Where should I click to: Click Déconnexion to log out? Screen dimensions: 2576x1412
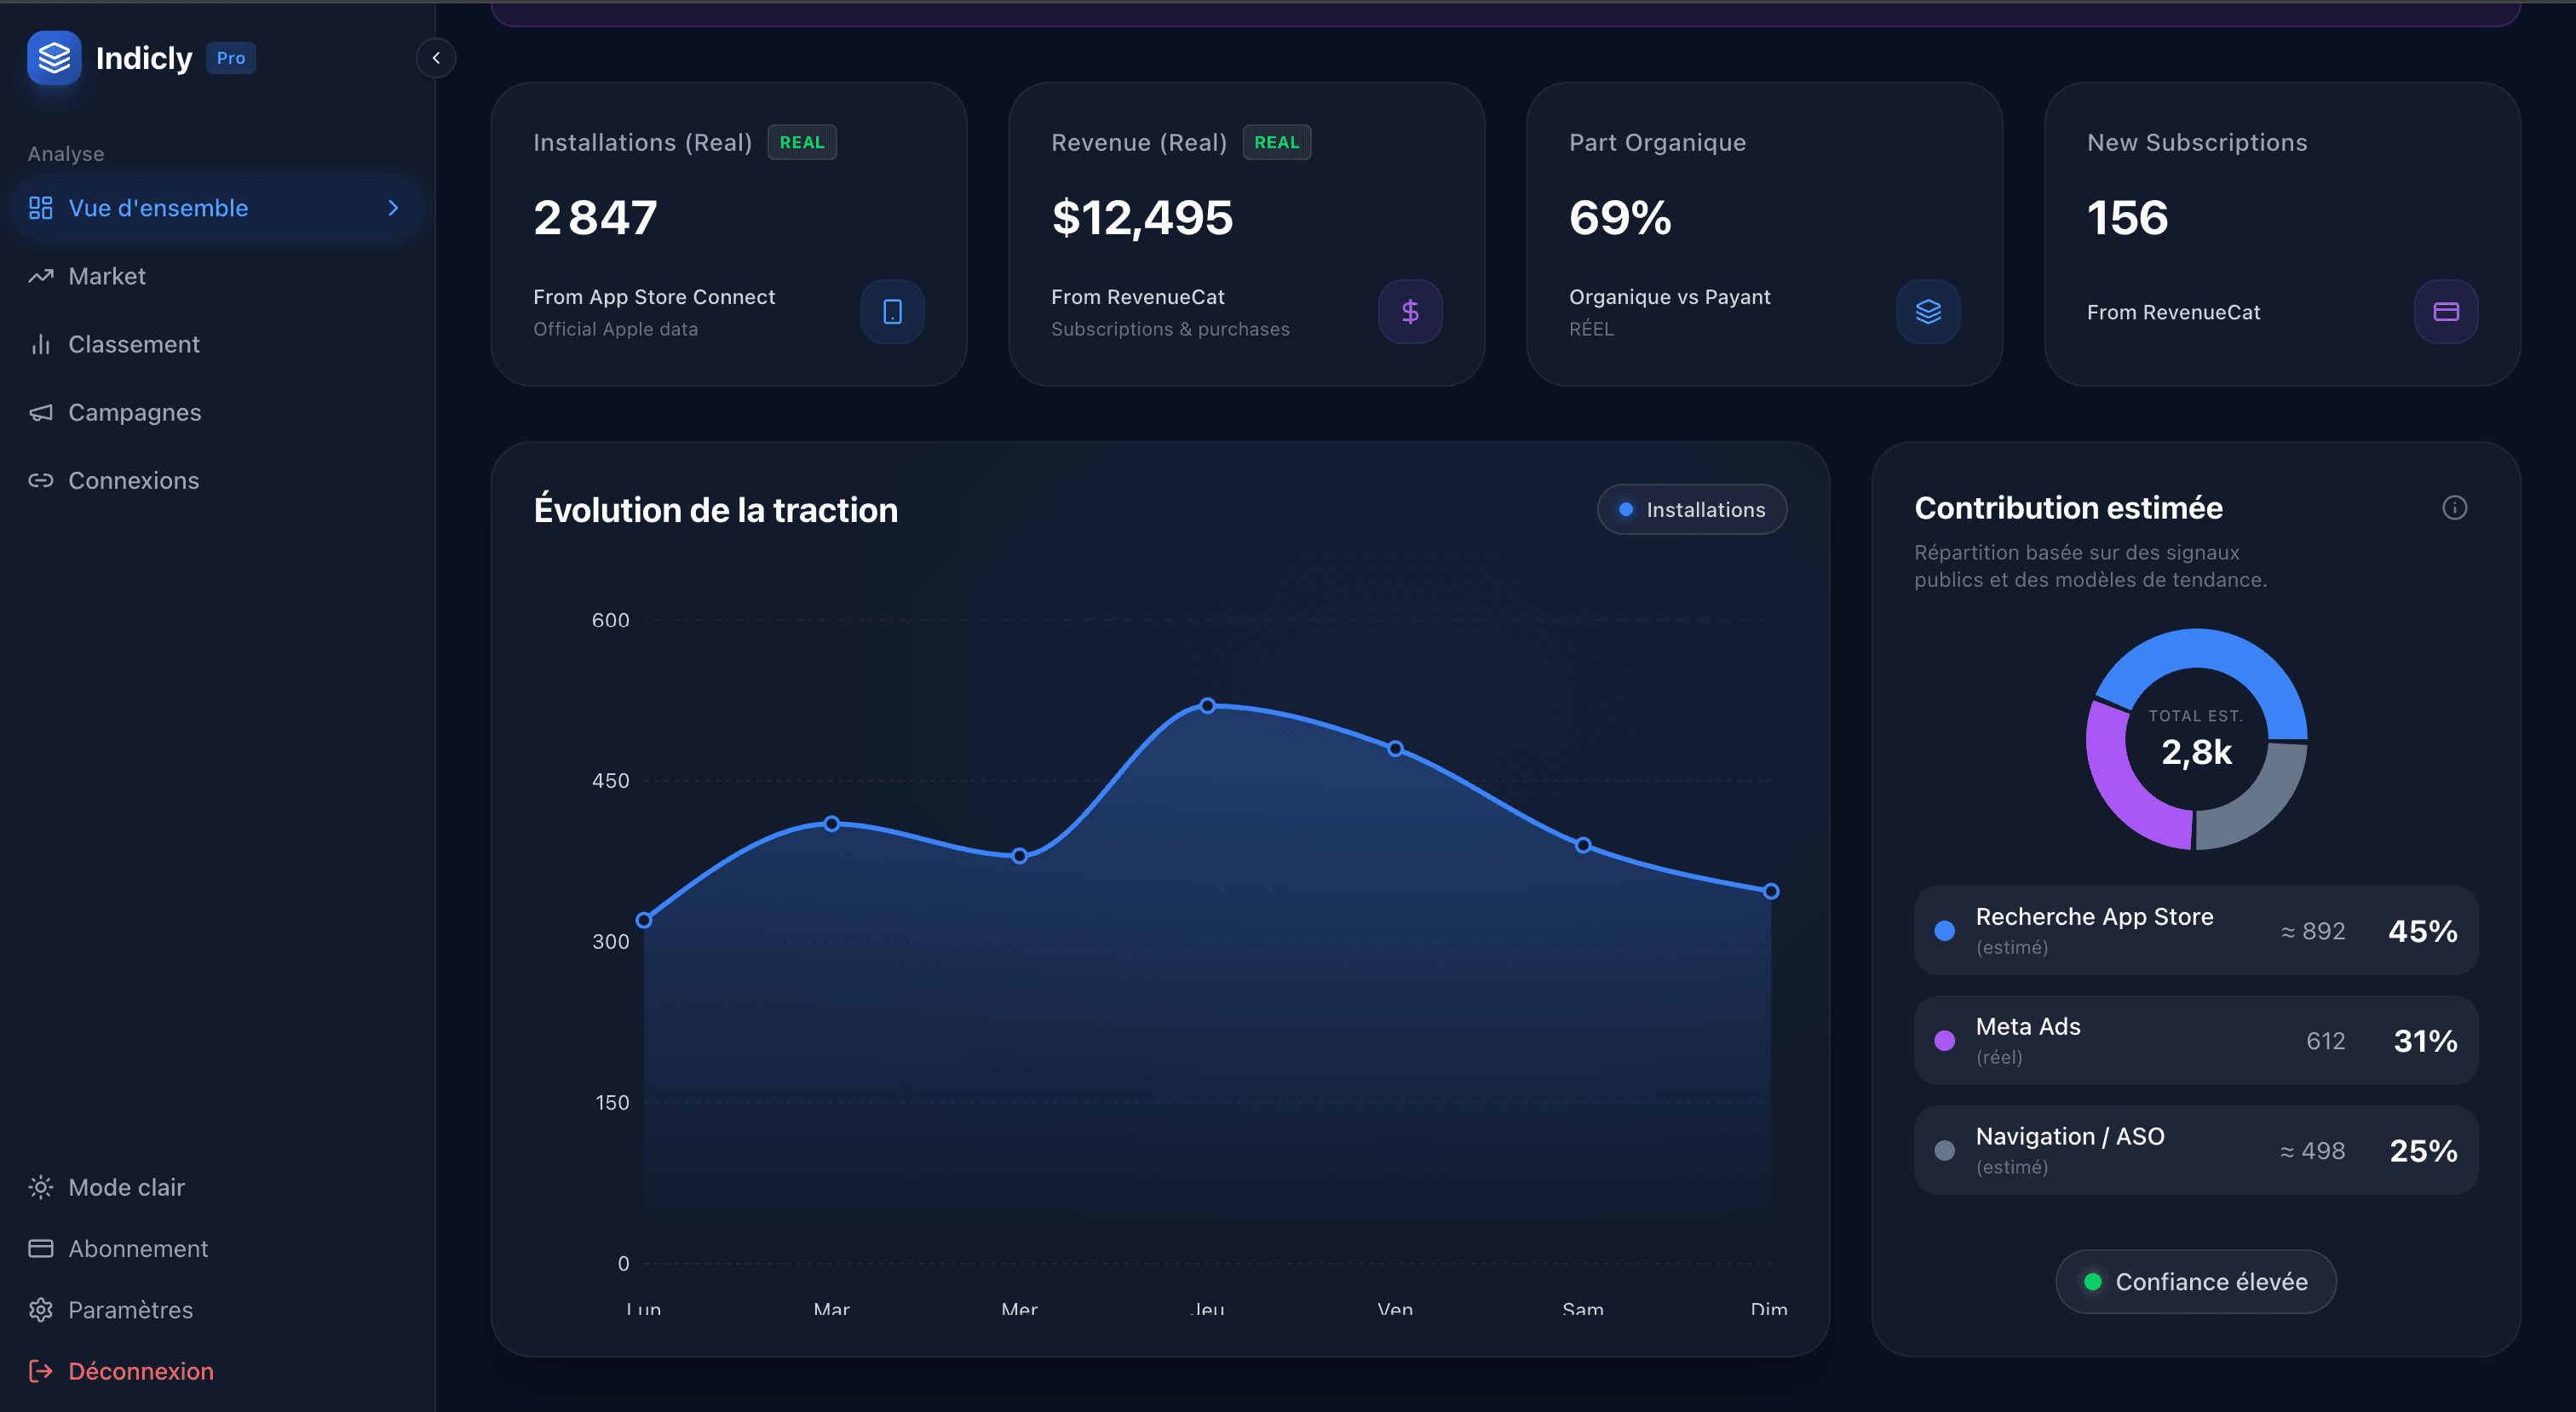click(141, 1371)
